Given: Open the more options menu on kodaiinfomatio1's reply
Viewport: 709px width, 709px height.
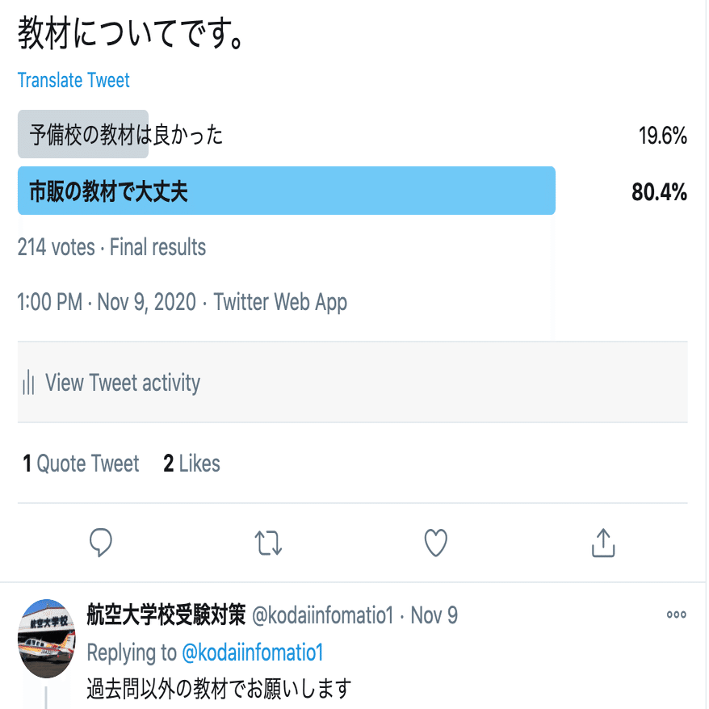Looking at the screenshot, I should [x=677, y=615].
